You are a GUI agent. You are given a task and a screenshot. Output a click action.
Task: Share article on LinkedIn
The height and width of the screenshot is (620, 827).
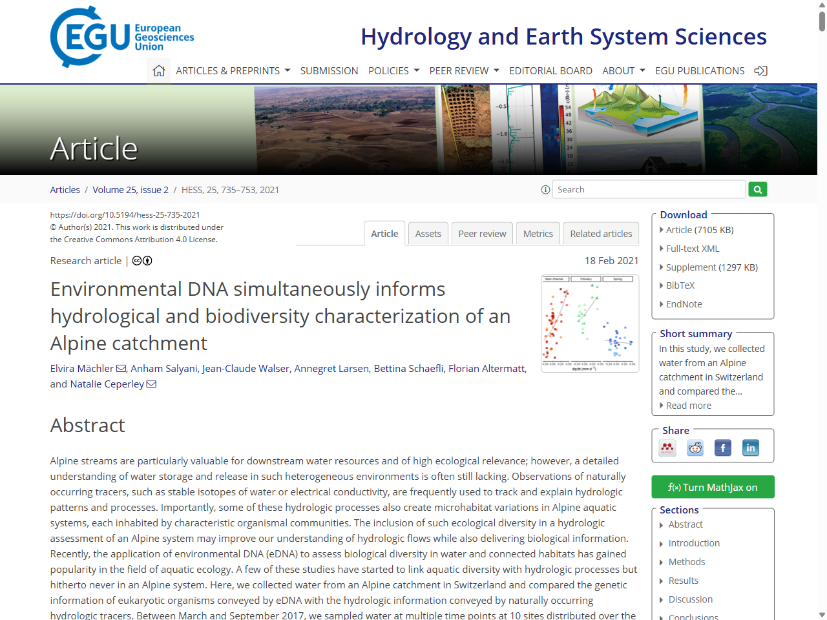tap(751, 448)
